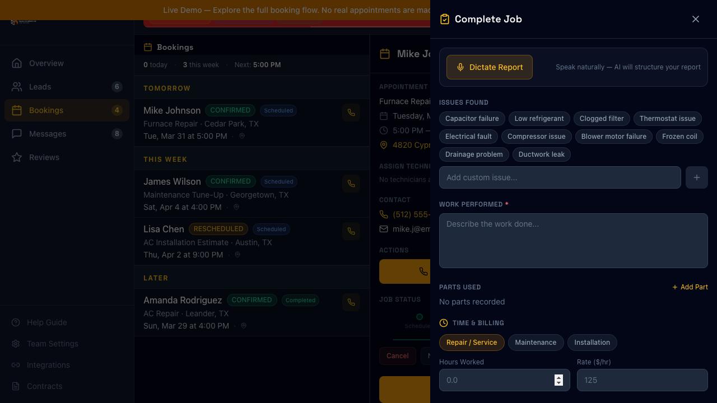This screenshot has width=717, height=403.
Task: Click the calendar icon next to Bookings header
Action: point(148,47)
